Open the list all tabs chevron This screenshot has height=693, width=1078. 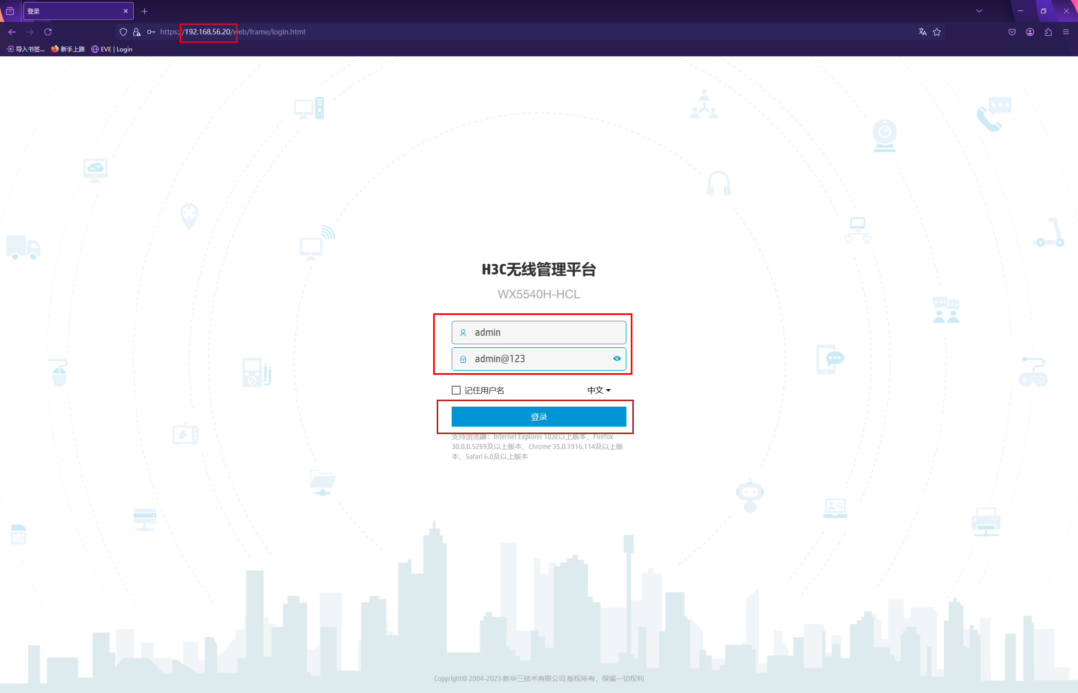tap(979, 11)
